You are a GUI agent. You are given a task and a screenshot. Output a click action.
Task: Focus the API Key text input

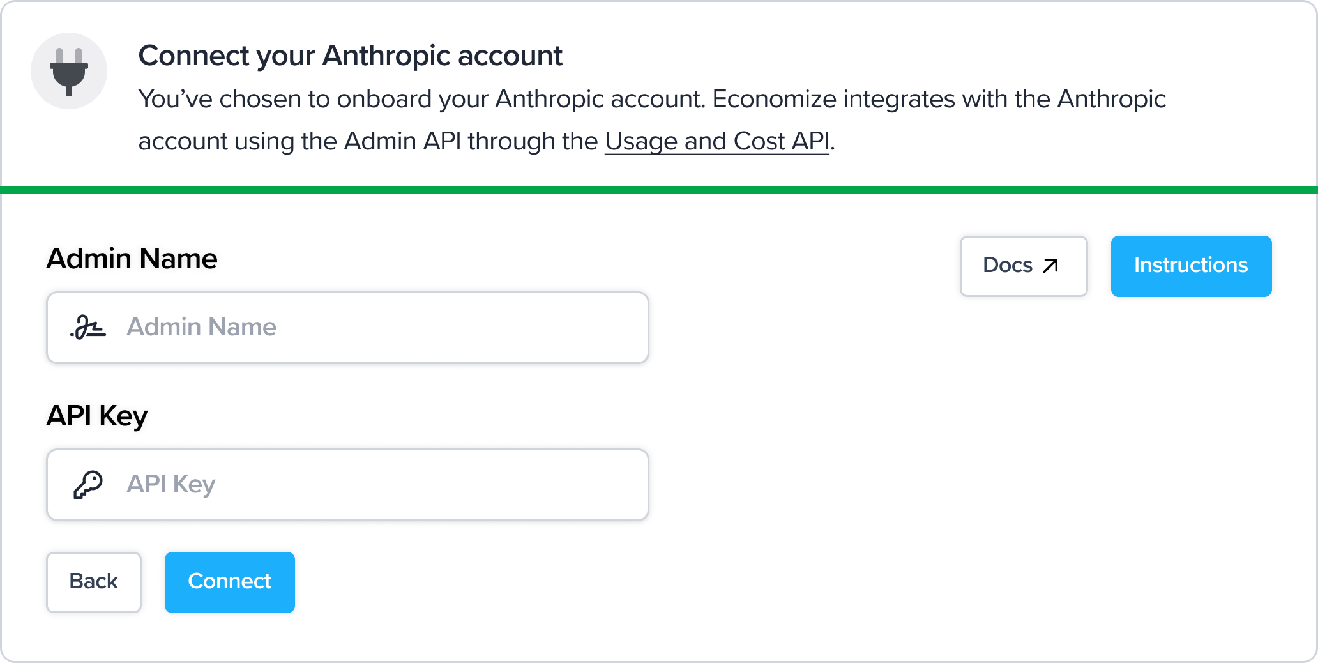[383, 485]
